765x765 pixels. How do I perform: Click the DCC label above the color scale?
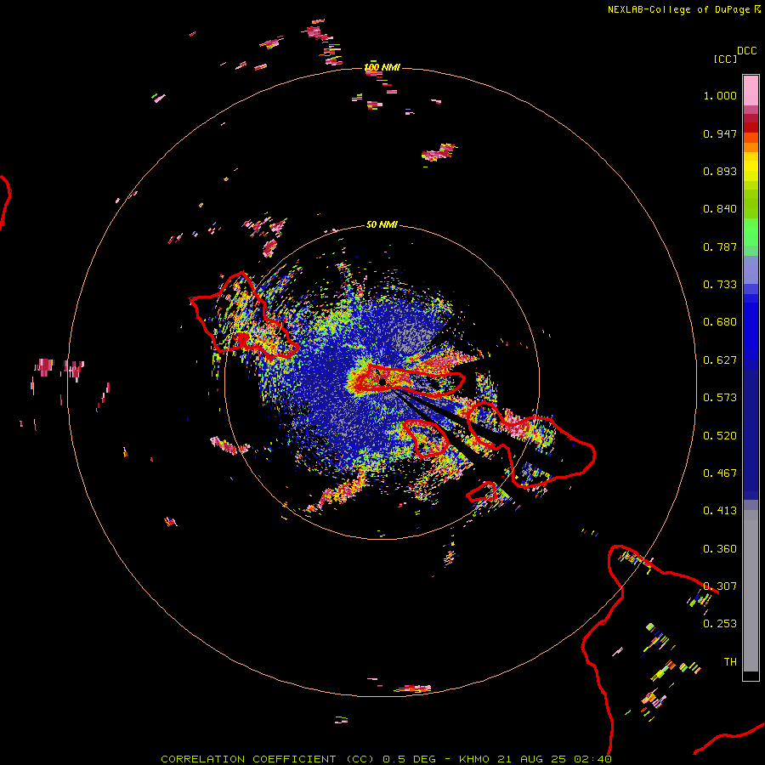pyautogui.click(x=747, y=51)
